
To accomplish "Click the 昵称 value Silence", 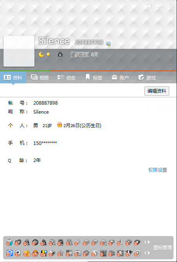I will (x=41, y=112).
